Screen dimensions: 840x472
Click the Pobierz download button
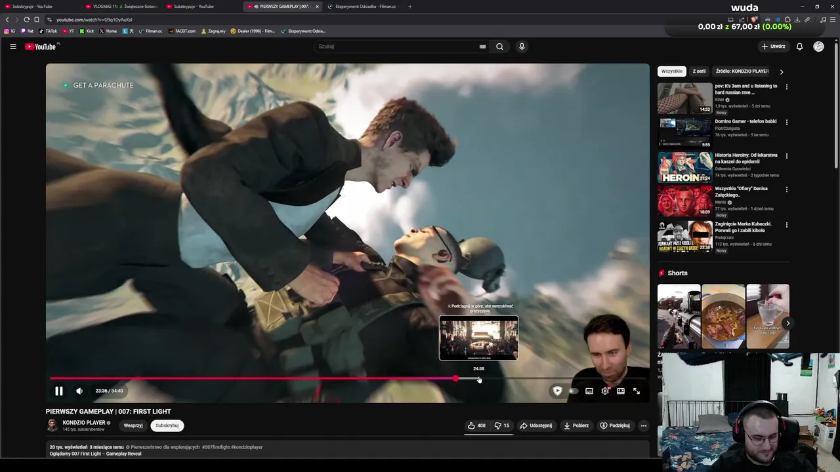[576, 425]
